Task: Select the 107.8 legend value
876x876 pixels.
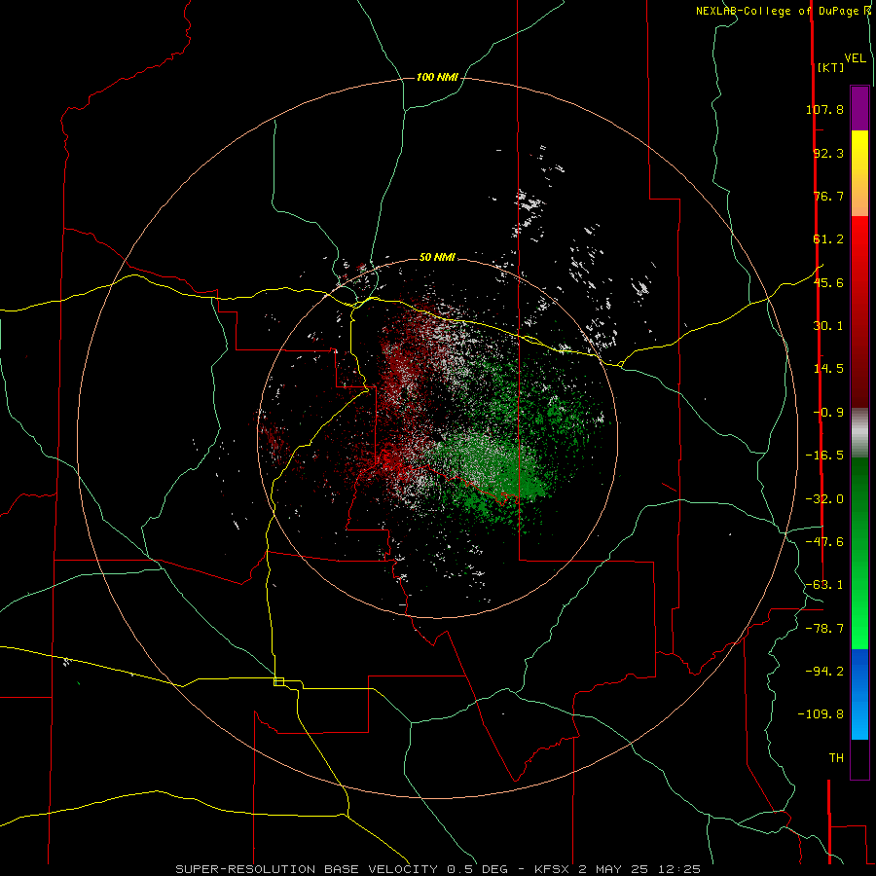Action: coord(824,109)
